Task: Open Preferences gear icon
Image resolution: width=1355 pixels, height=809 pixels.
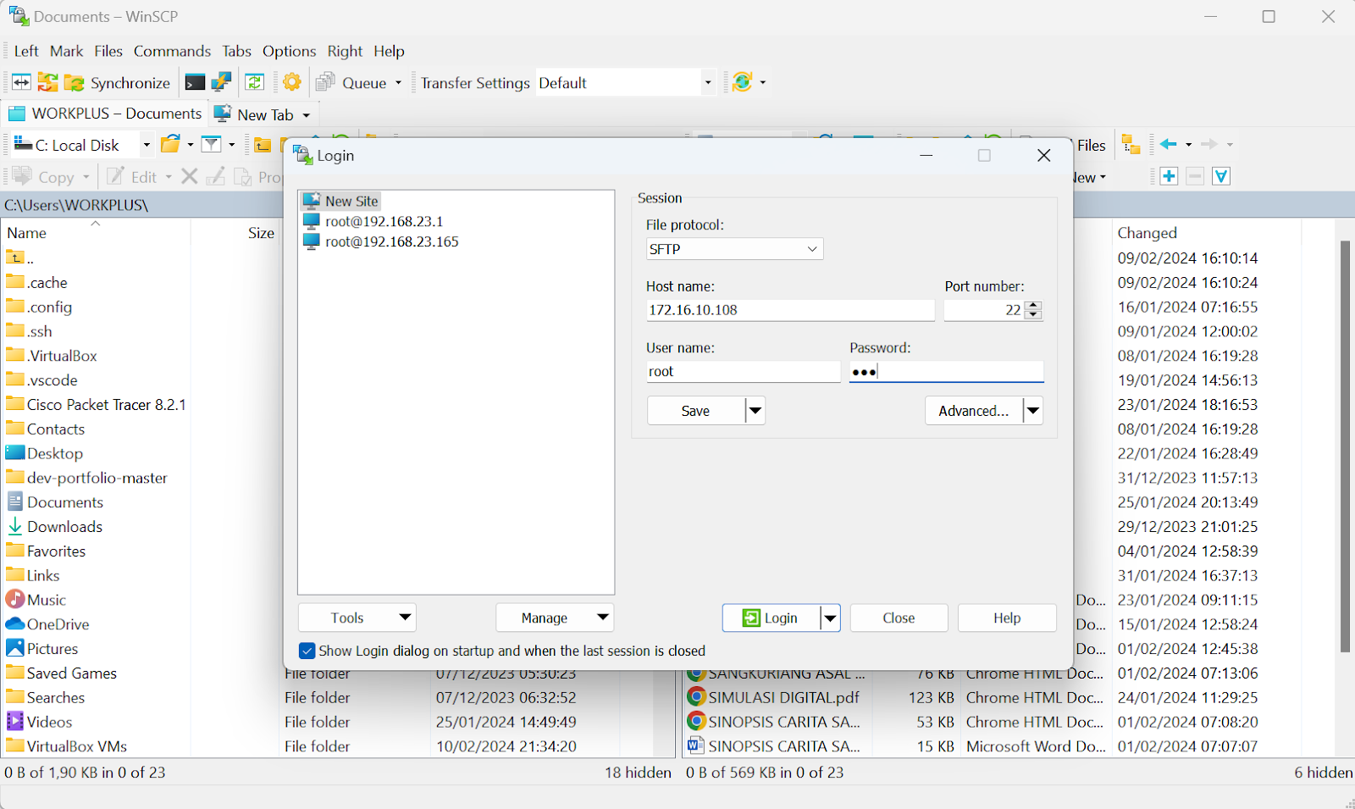Action: [x=292, y=82]
